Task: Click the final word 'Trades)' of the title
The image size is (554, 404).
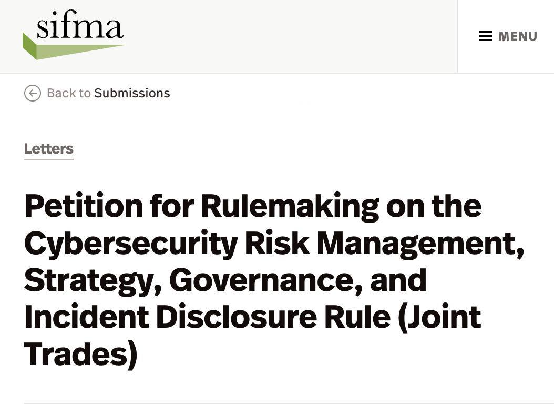Action: point(80,355)
